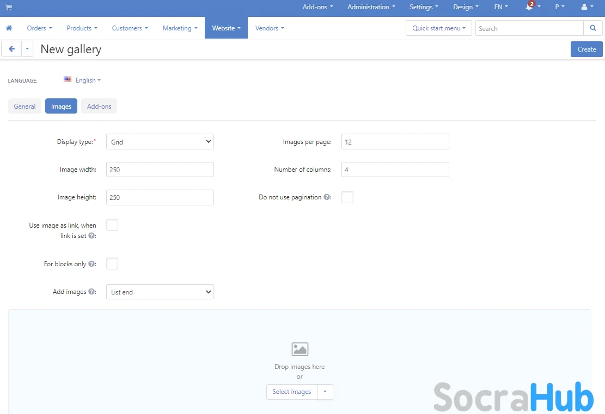Click the home icon in navigation bar

pyautogui.click(x=9, y=28)
